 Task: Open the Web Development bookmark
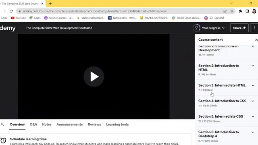point(91,18)
